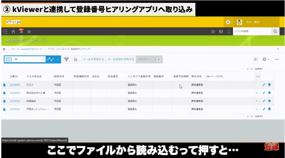
Task: Click 予約済みメール button
Action: click(x=149, y=59)
